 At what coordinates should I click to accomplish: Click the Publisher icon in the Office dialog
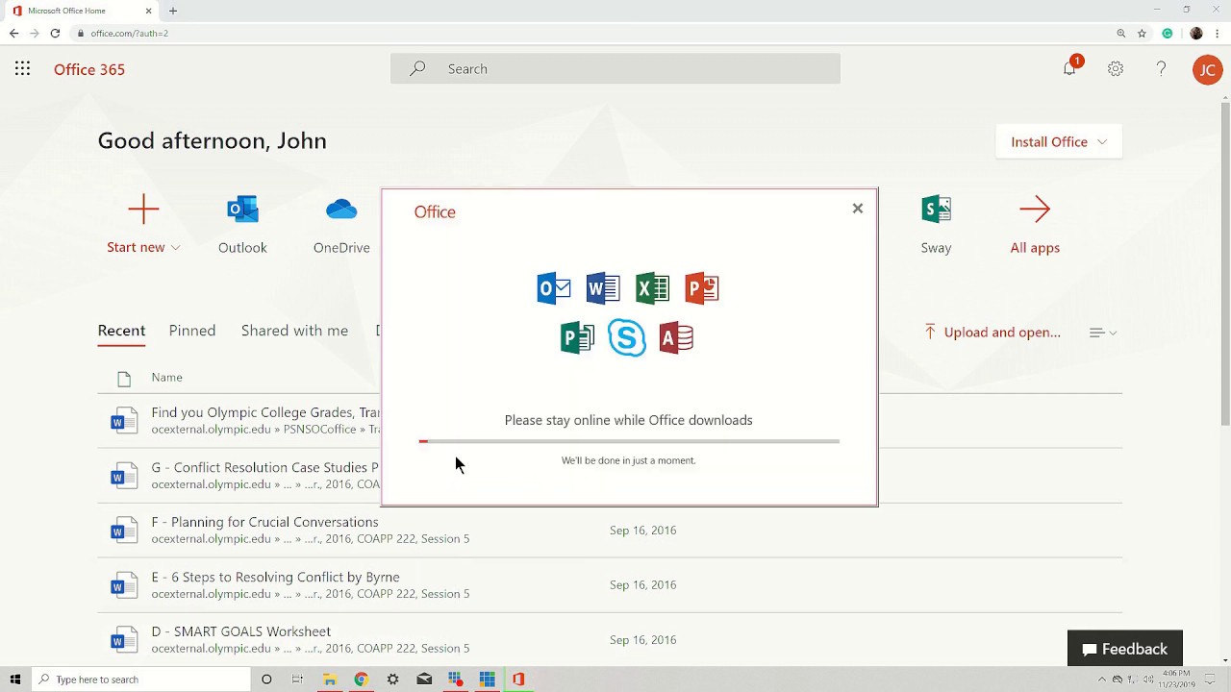pos(577,338)
